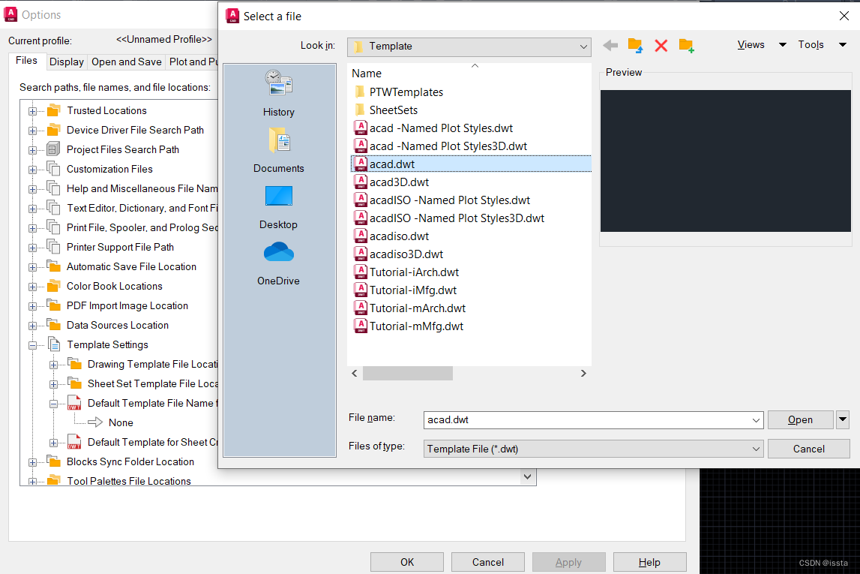The width and height of the screenshot is (860, 574).
Task: Open Documents location in places sidebar
Action: tap(279, 150)
